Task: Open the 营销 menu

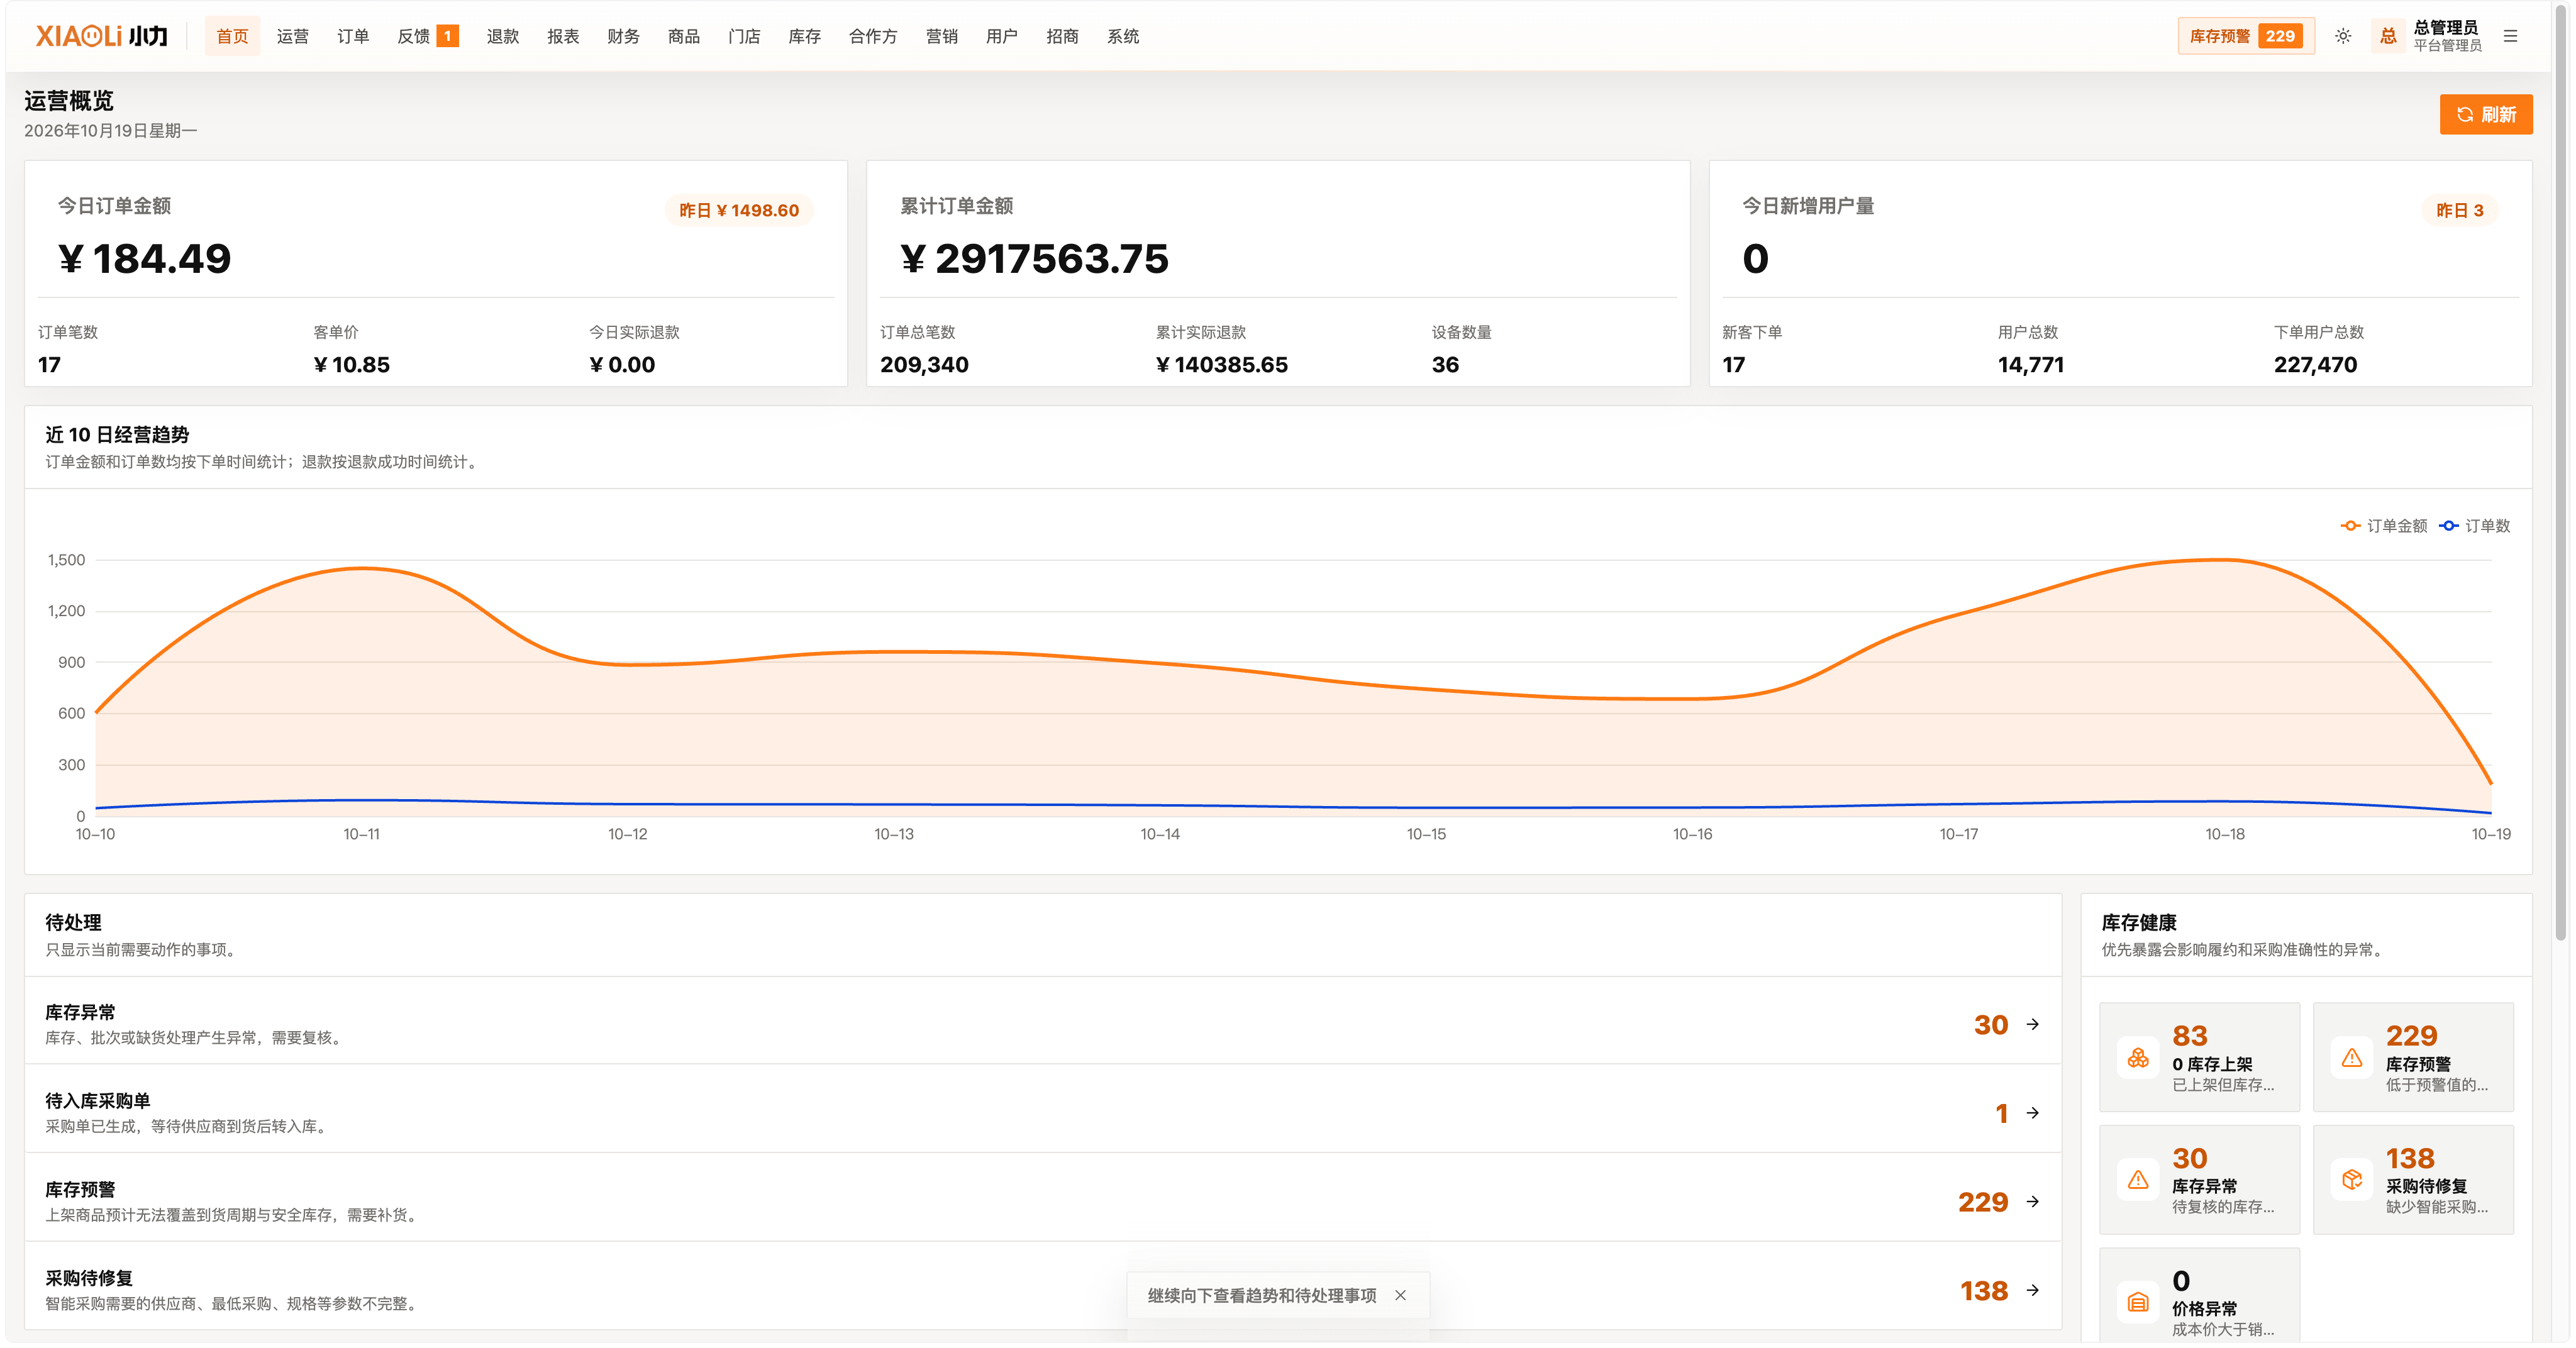Action: point(941,36)
